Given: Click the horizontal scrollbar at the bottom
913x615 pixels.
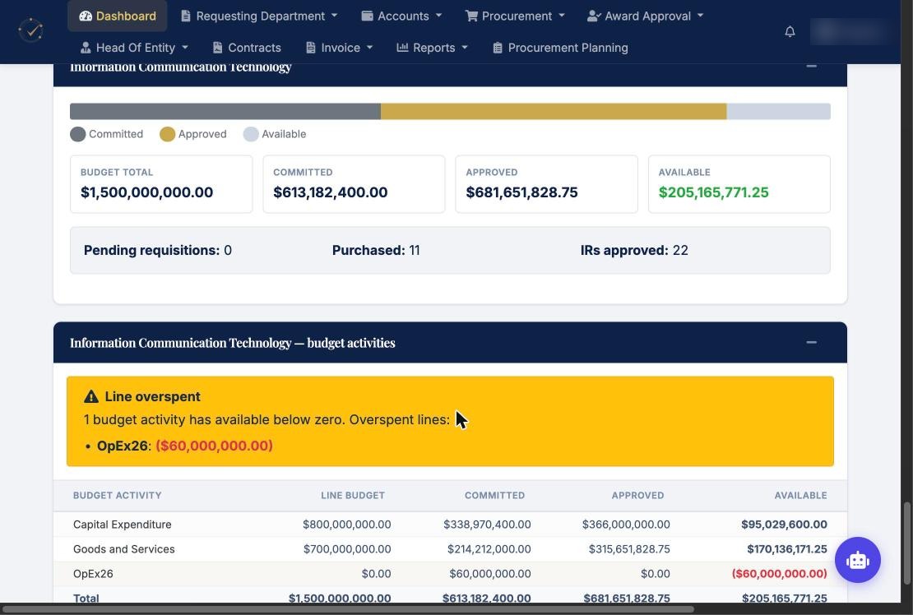Looking at the screenshot, I should pos(348,610).
